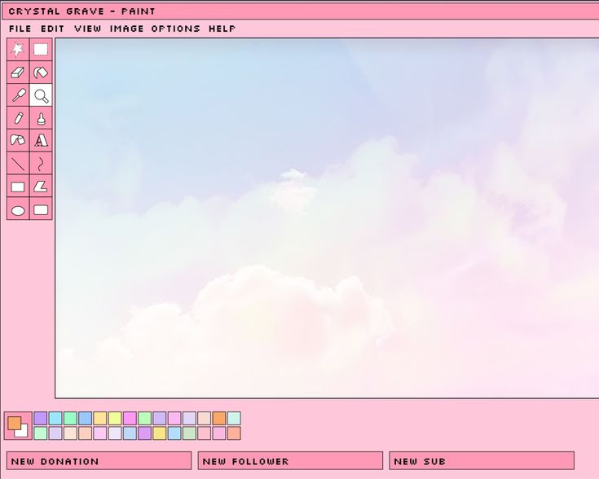Viewport: 599px width, 479px height.
Task: Select the lime yellow palette swatch
Action: (115, 418)
